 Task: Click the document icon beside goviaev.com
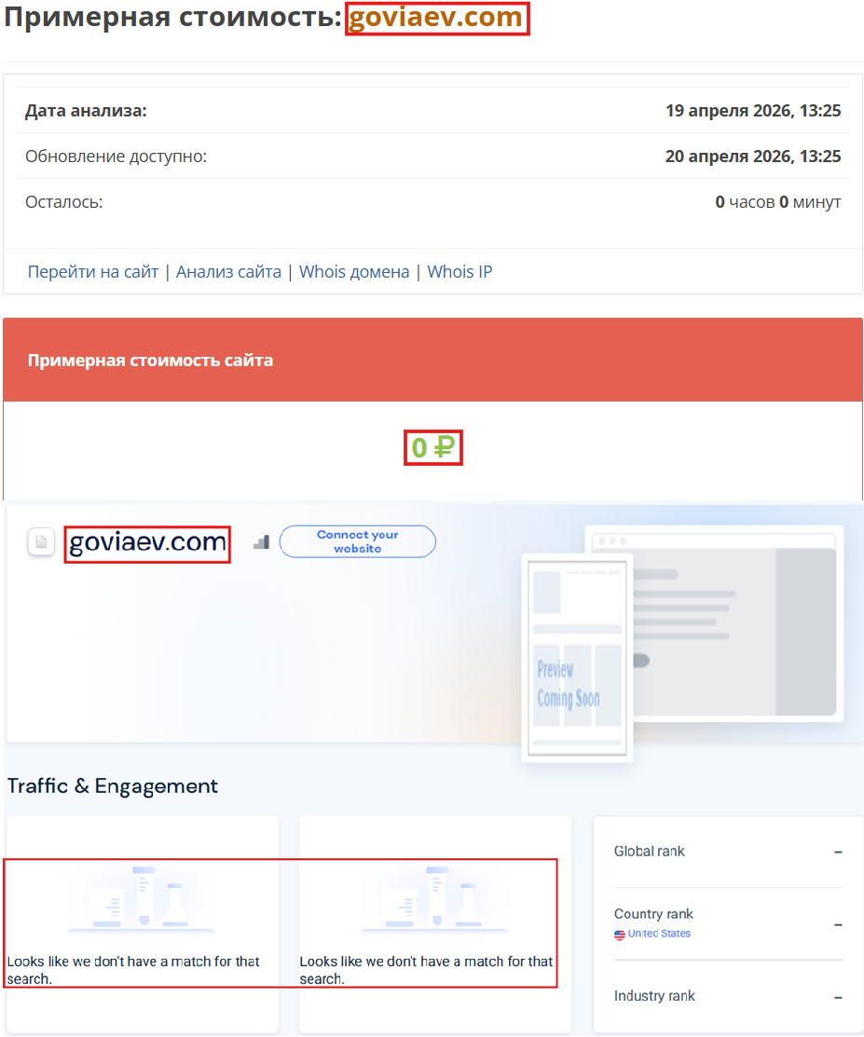41,542
